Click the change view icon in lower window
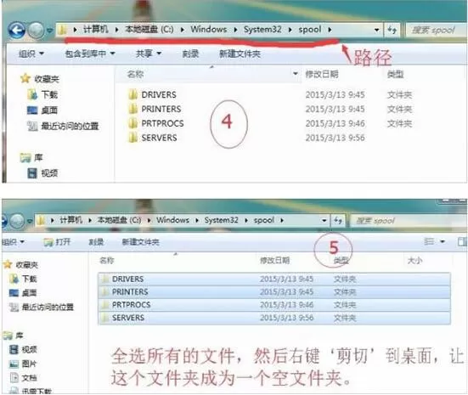 point(429,241)
